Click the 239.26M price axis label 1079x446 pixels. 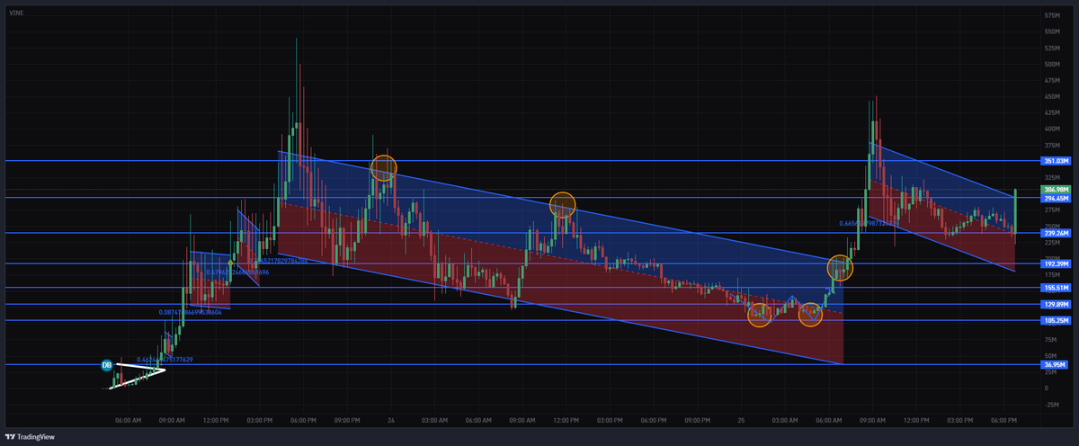coord(1055,233)
